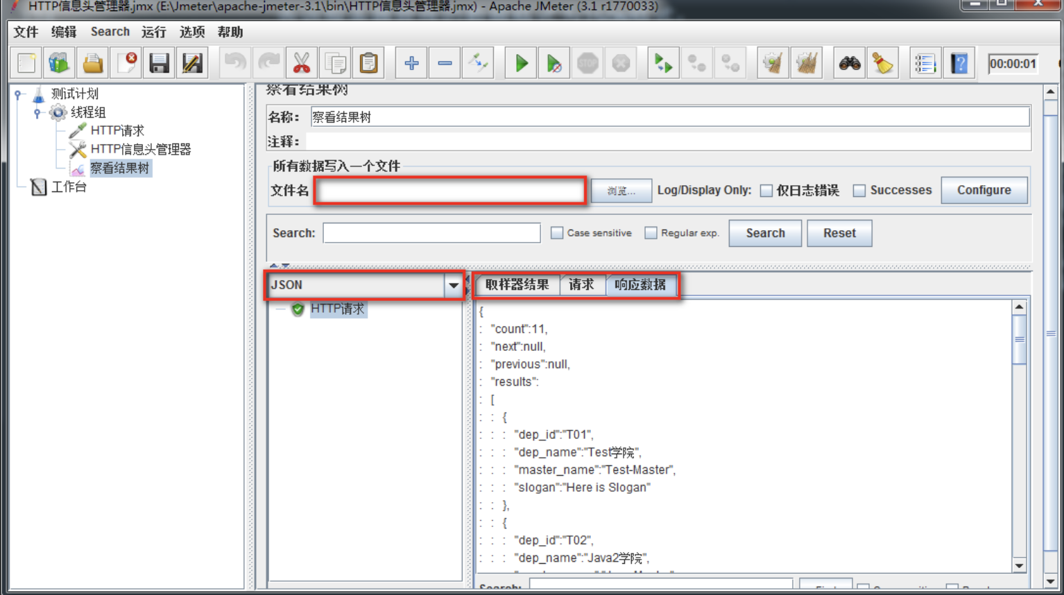Open the 选项 menu
The width and height of the screenshot is (1064, 595).
click(x=192, y=32)
